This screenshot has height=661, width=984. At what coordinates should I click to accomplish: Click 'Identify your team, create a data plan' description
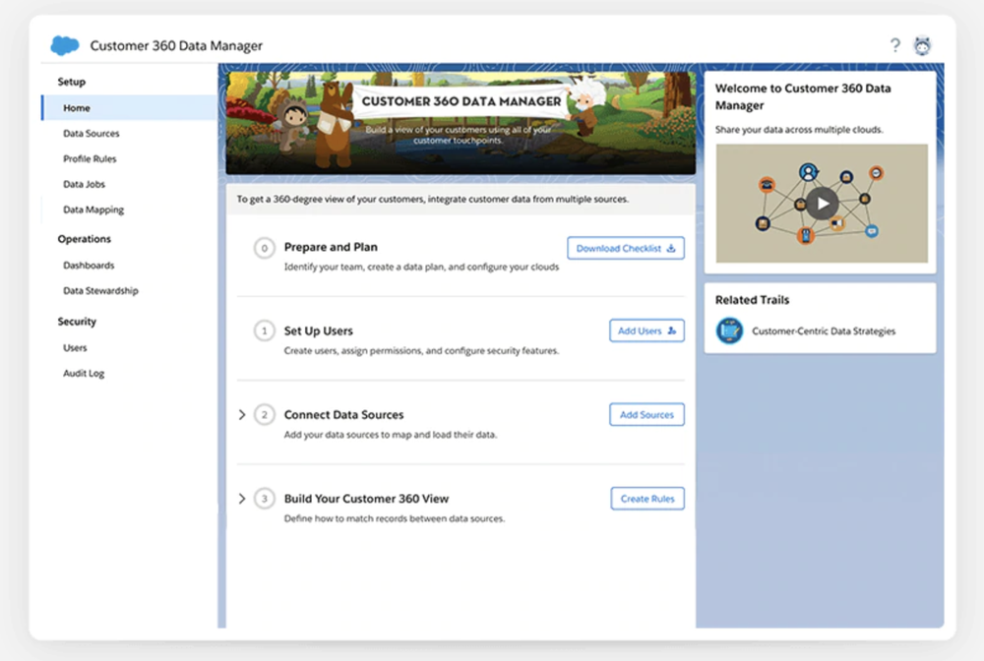pyautogui.click(x=421, y=267)
